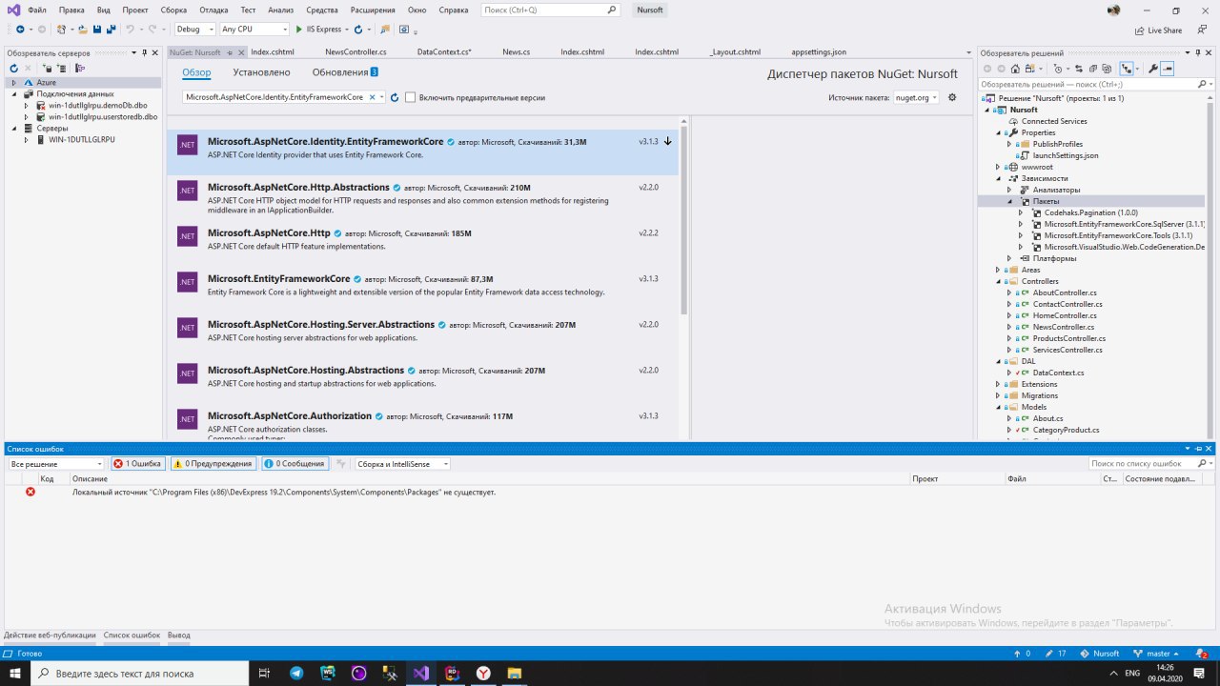
Task: Click the Pending Changes Filter clock icon
Action: coord(1058,69)
